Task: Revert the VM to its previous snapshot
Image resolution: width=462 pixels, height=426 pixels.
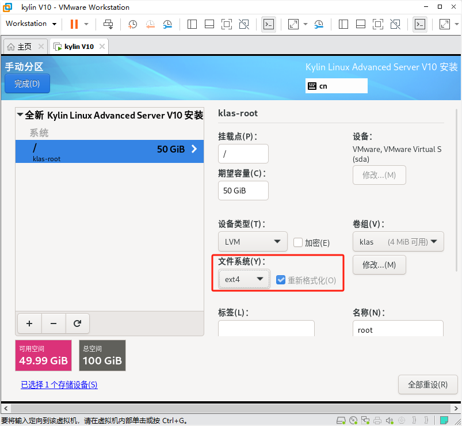Action: [x=150, y=24]
